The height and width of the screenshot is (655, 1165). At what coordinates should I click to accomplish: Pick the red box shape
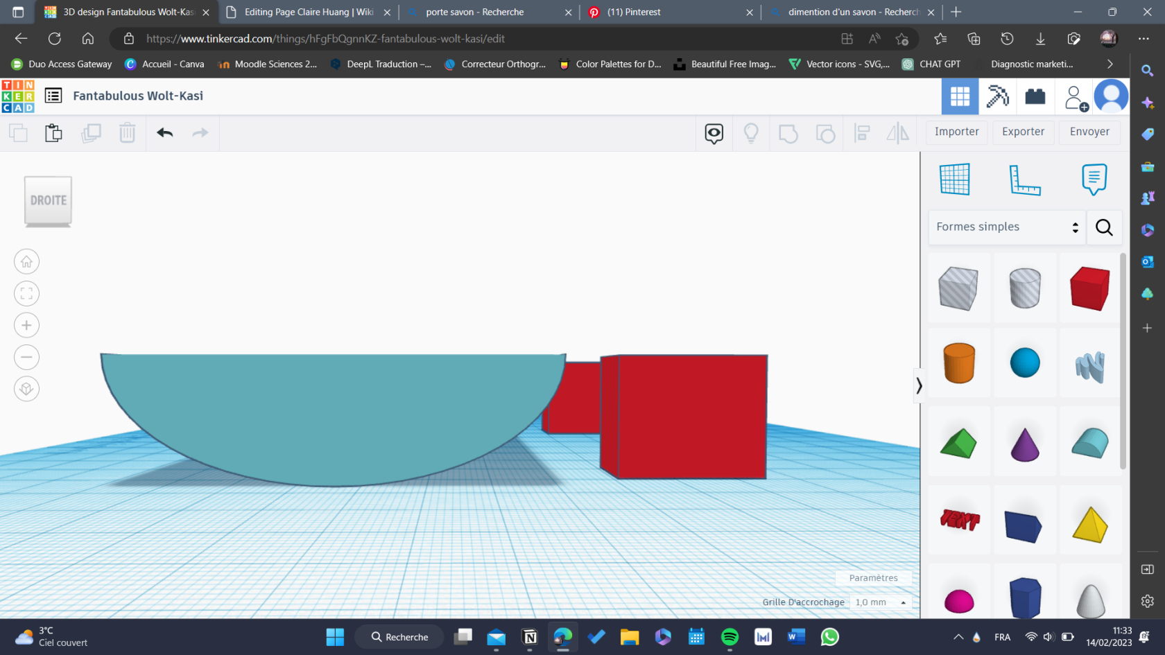(x=1090, y=288)
